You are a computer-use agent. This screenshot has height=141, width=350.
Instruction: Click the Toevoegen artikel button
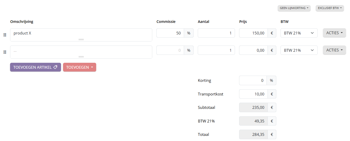(35, 67)
